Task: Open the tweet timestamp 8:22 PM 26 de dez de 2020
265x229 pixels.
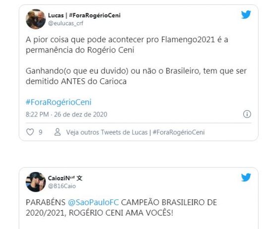Action: (66, 114)
